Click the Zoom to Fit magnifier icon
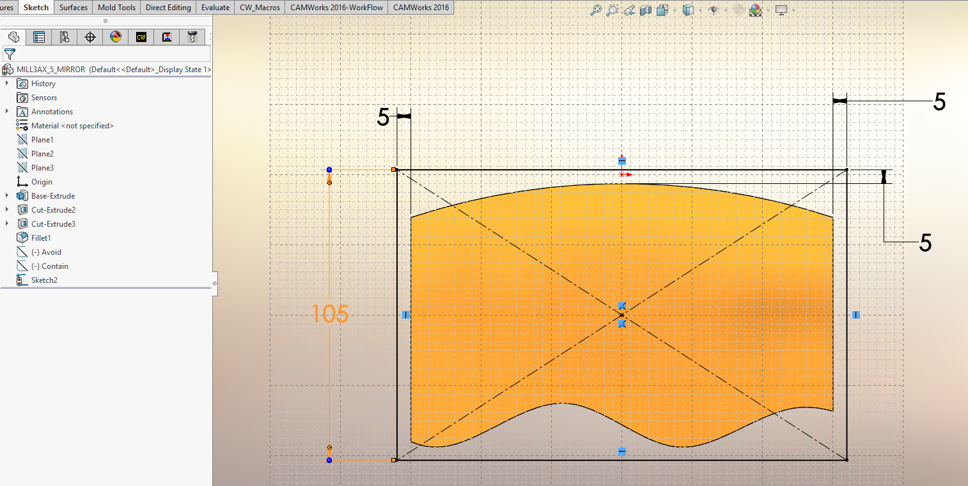The image size is (968, 486). pos(595,10)
